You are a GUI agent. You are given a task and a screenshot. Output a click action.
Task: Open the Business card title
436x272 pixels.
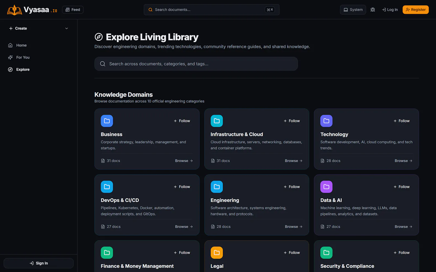pos(111,134)
